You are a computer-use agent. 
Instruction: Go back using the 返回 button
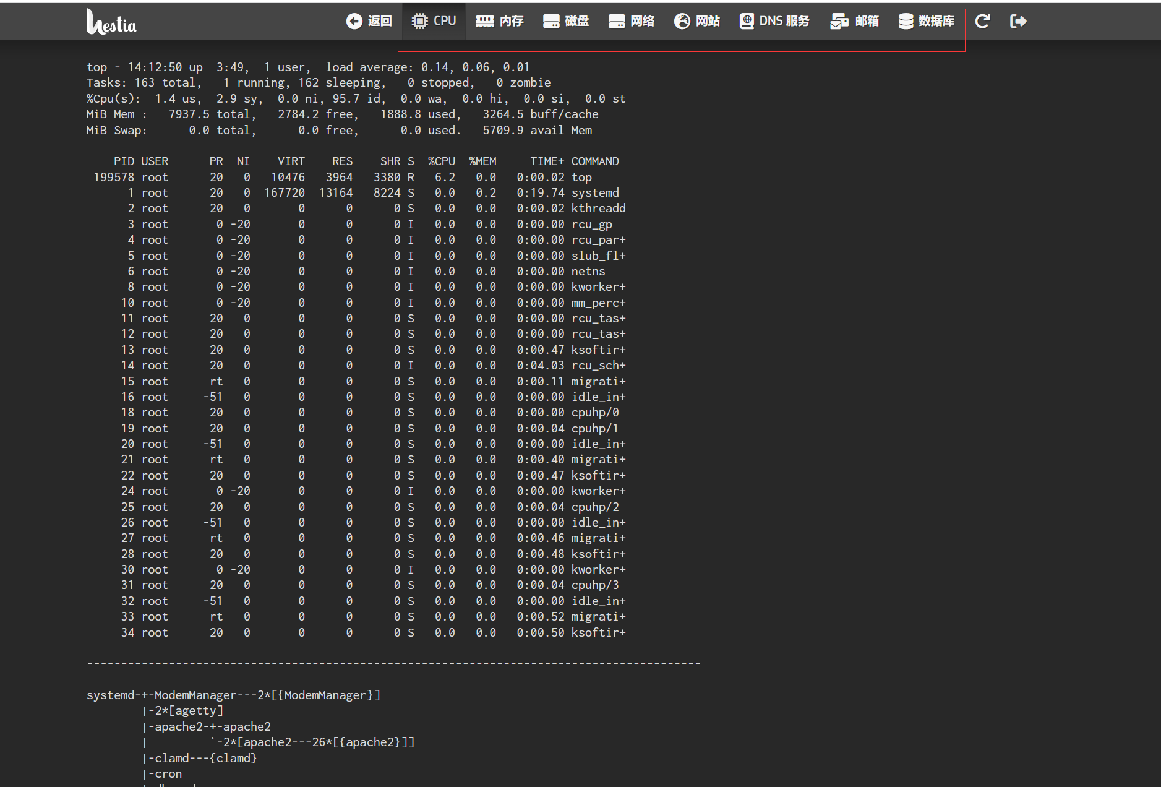pos(369,21)
